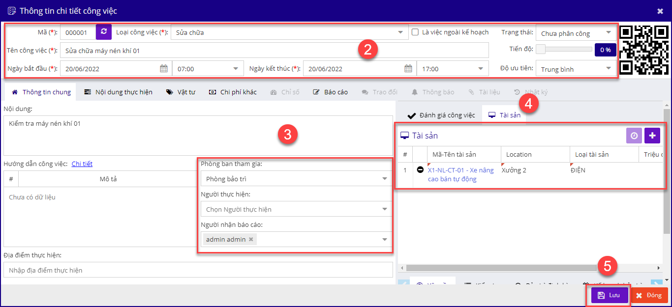672x307 pixels.
Task: Click the 'Tên công việc' input field
Action: [275, 50]
